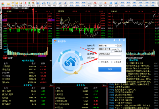Select the 创业板指 row

[27, 79]
